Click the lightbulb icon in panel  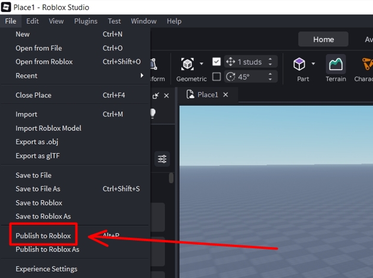click(153, 113)
